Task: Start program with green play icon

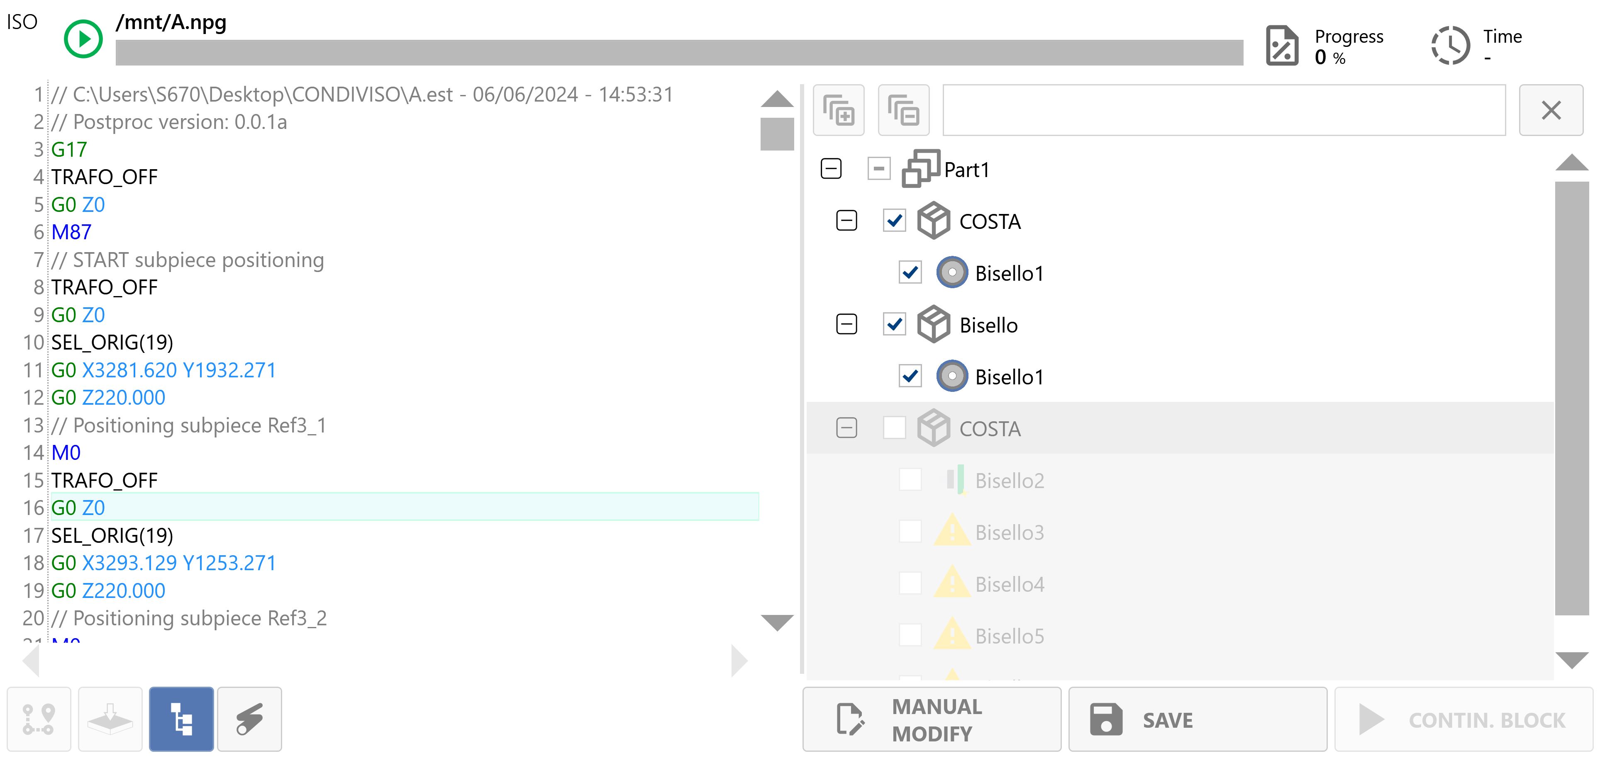Action: click(x=83, y=39)
